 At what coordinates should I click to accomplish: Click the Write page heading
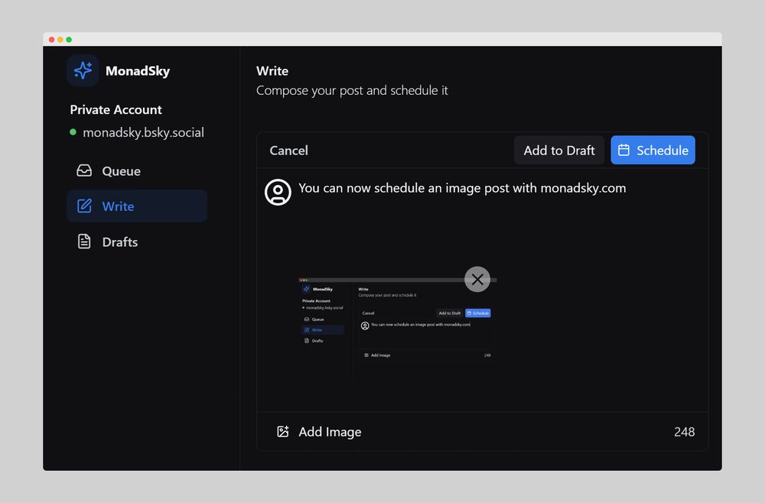pyautogui.click(x=272, y=71)
